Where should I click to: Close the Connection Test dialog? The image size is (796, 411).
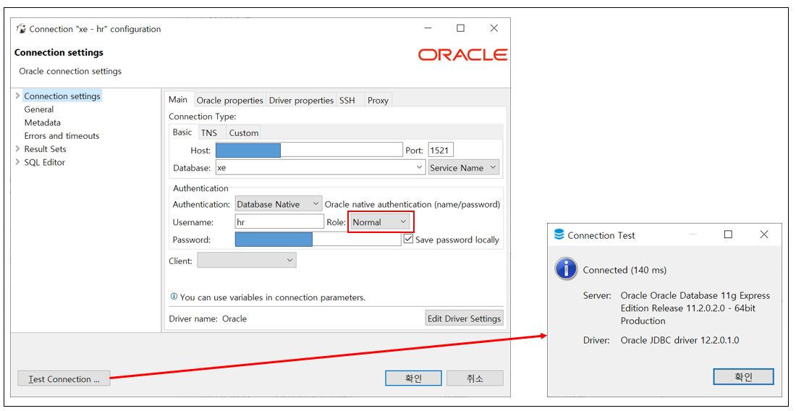[x=764, y=234]
